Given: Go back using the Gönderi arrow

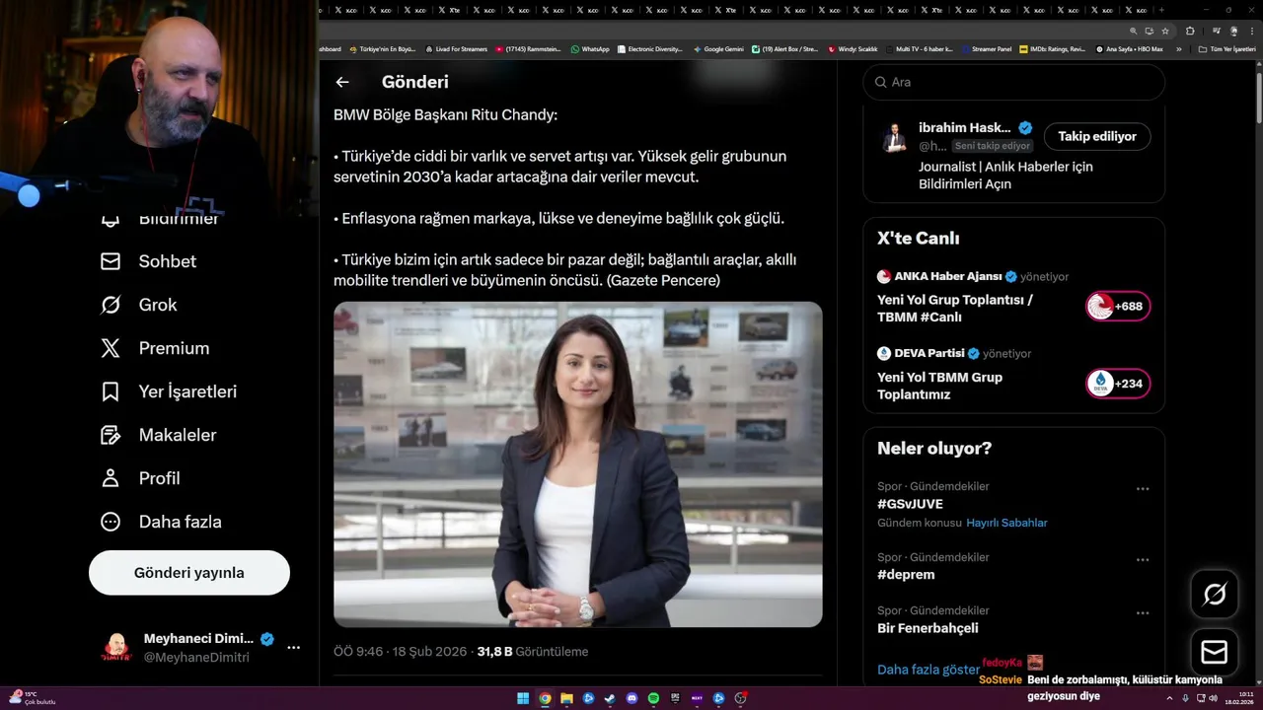Looking at the screenshot, I should tap(342, 83).
